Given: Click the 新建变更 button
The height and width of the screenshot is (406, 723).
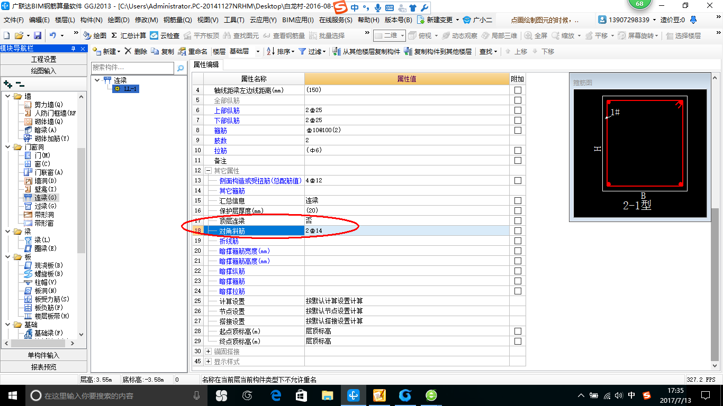Looking at the screenshot, I should (x=438, y=20).
